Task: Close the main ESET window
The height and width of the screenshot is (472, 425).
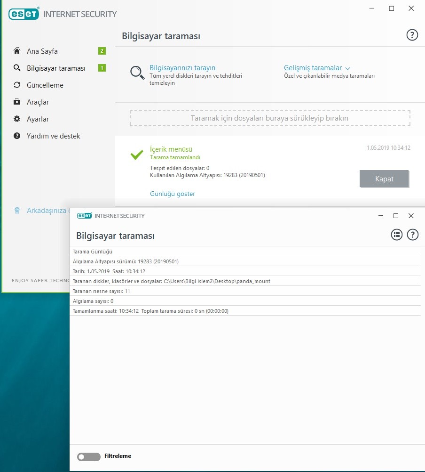Action: click(411, 8)
